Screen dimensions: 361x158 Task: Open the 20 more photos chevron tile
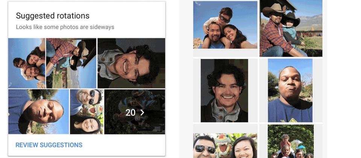[x=135, y=112]
